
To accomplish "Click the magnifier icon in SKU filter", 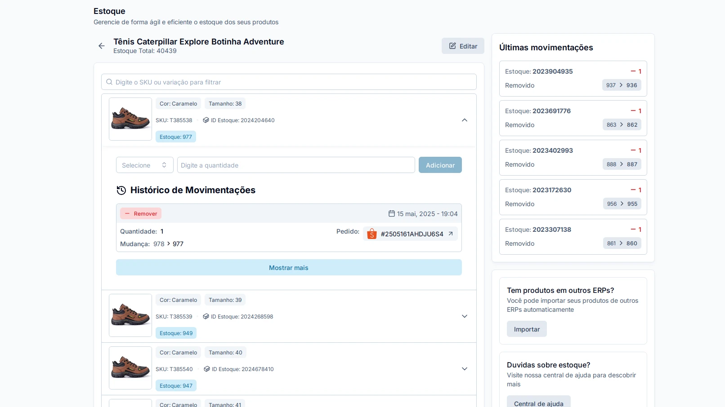I will click(x=109, y=82).
